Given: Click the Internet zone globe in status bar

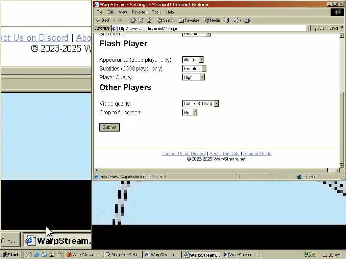Looking at the screenshot, I should coord(299,177).
